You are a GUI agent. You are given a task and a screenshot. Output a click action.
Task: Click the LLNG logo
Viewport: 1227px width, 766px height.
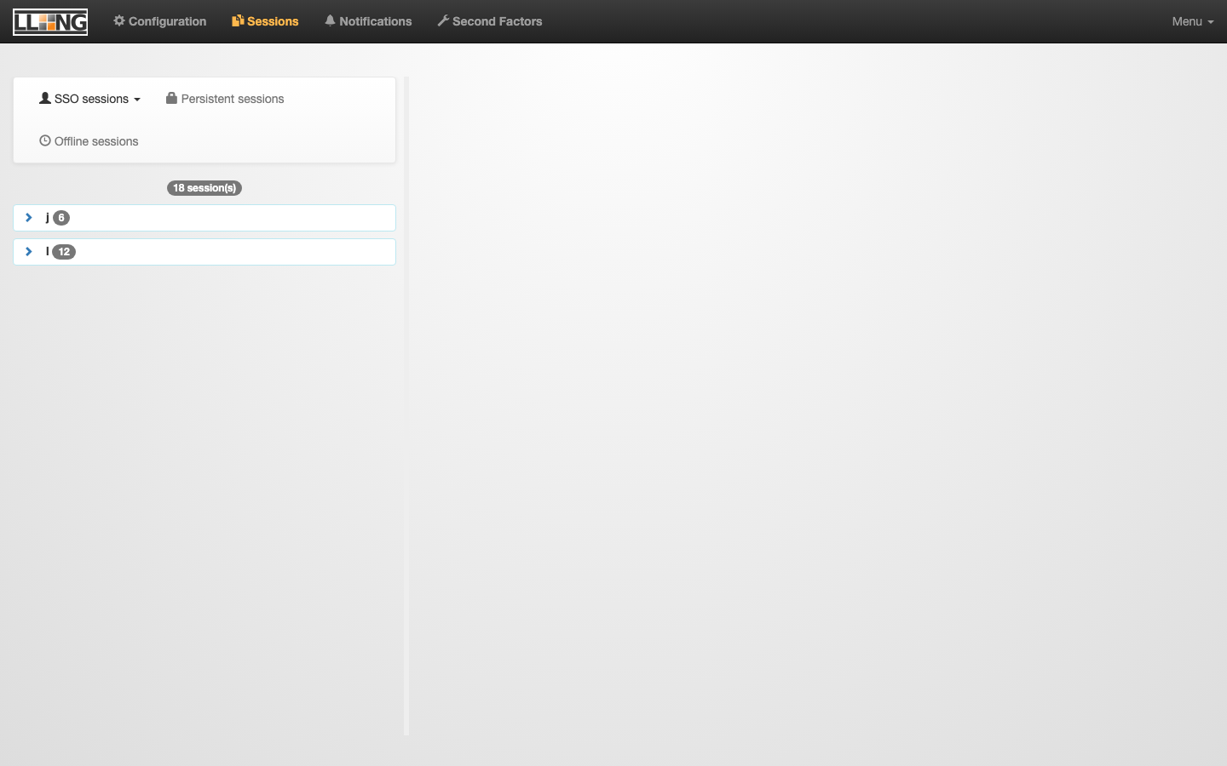pos(50,21)
